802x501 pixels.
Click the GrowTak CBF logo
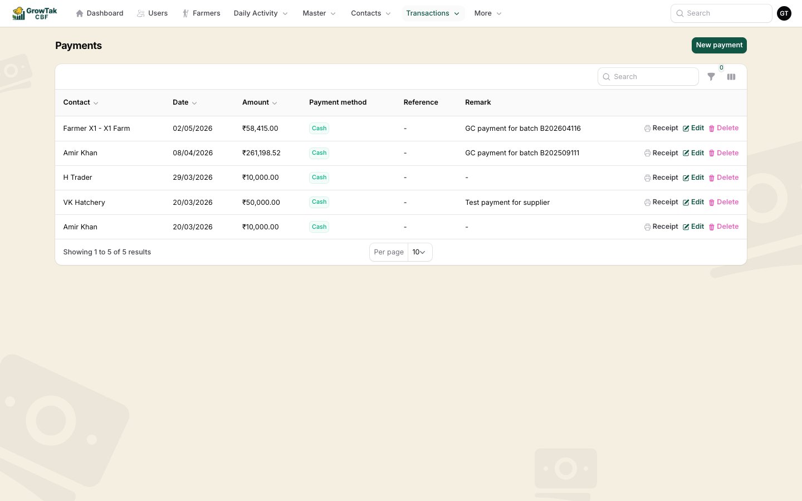tap(35, 13)
